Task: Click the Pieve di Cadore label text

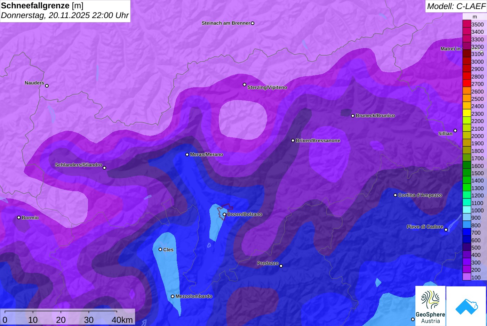Action: [425, 227]
